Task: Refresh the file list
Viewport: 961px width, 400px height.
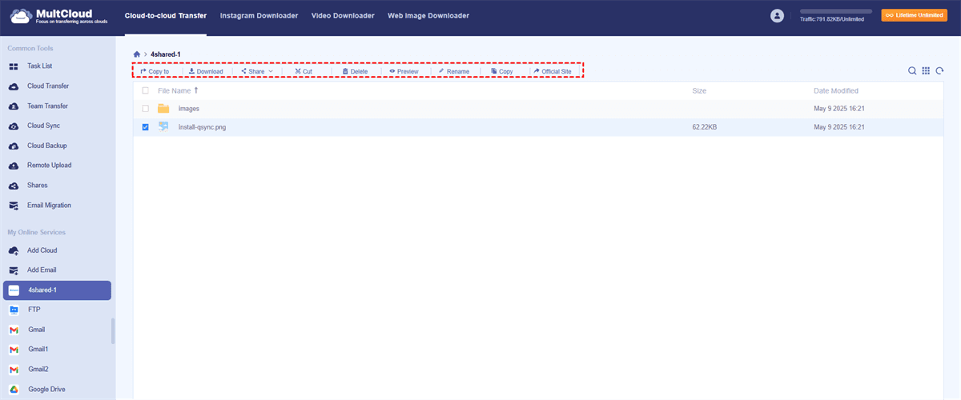Action: point(939,71)
